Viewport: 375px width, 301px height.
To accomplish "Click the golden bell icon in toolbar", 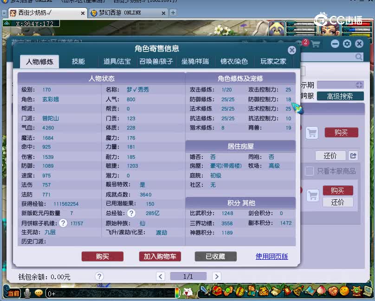I will point(298,291).
